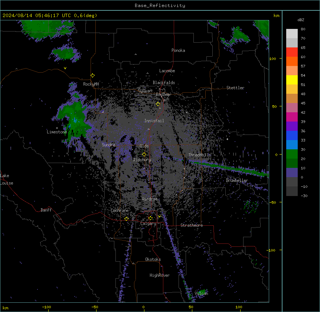
Task: Click the green echo cell beside Vulcan
Action: point(202,292)
